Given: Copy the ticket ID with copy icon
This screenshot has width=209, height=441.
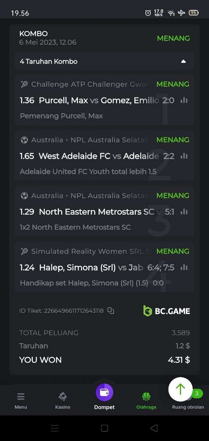Looking at the screenshot, I should click(111, 311).
